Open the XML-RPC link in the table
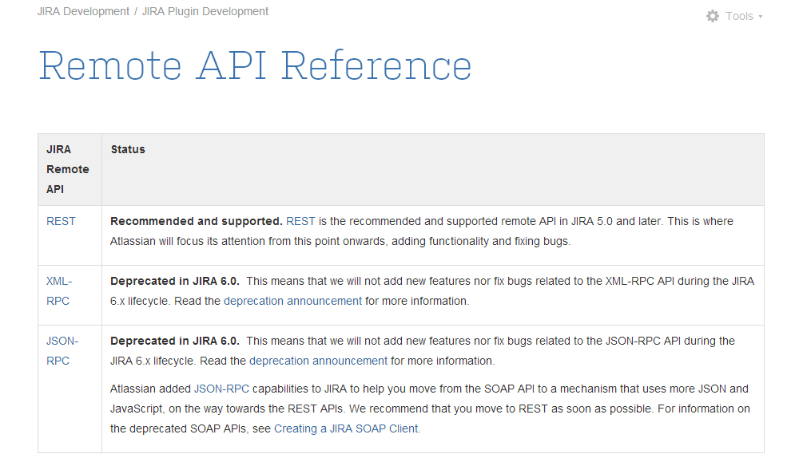The height and width of the screenshot is (458, 799). coord(59,291)
